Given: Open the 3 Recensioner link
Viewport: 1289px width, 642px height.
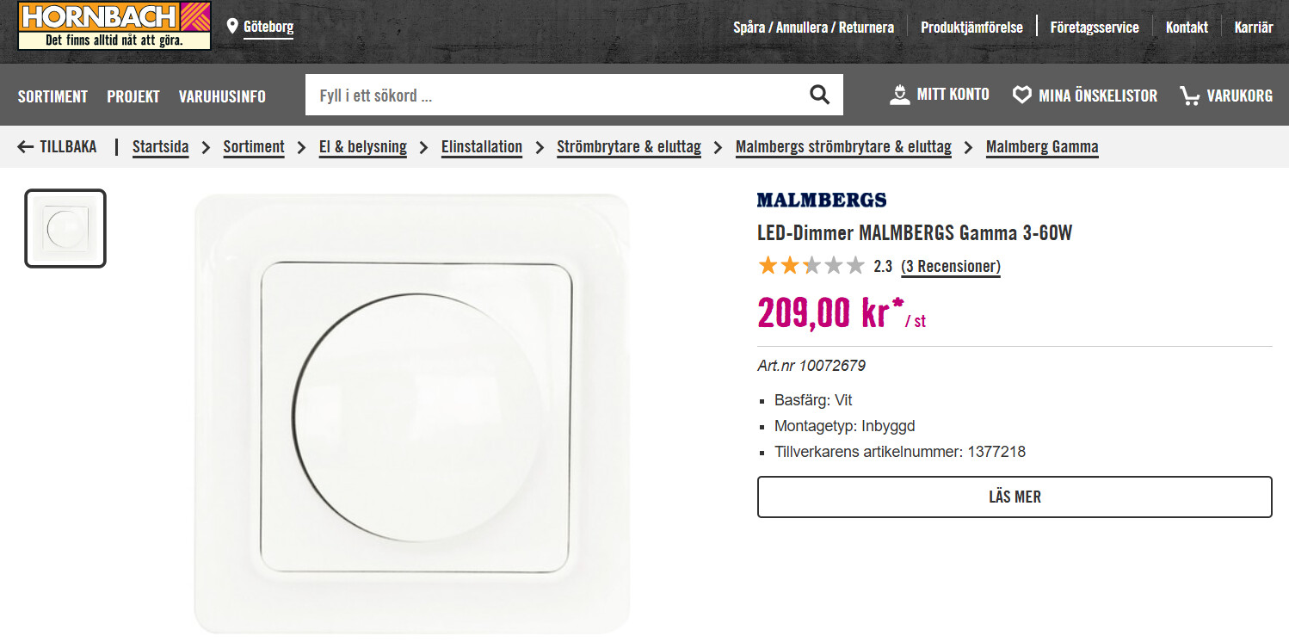Looking at the screenshot, I should tap(951, 267).
